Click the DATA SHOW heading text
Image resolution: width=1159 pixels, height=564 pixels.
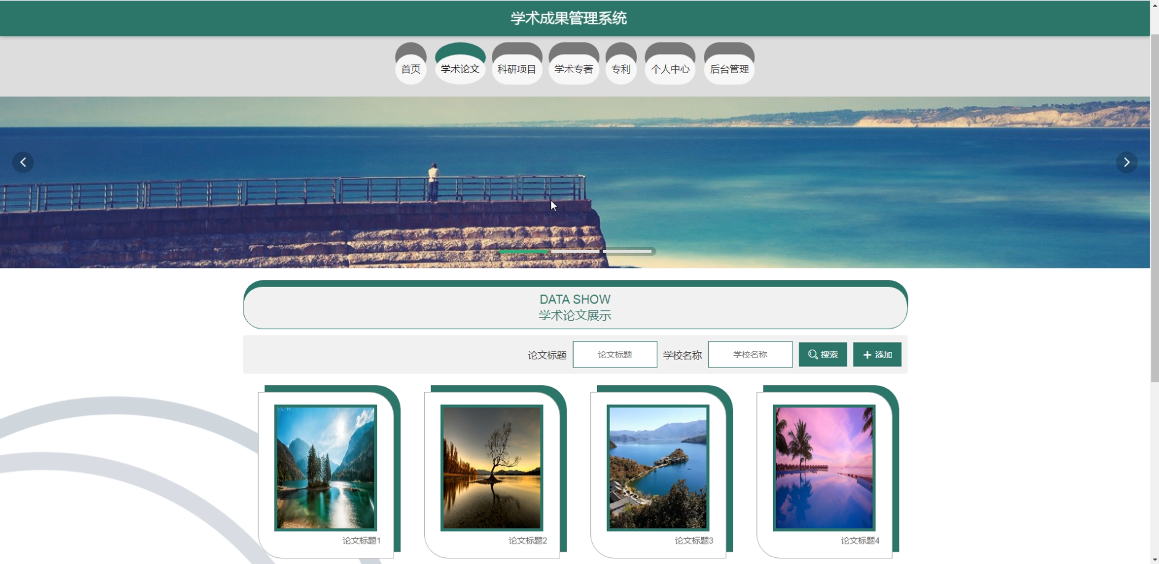(575, 299)
